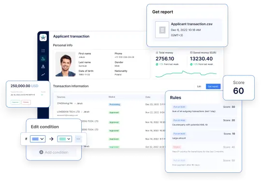Open the dashboard grid icon in sidebar
Screen dimensions: 261x183
click(43, 51)
